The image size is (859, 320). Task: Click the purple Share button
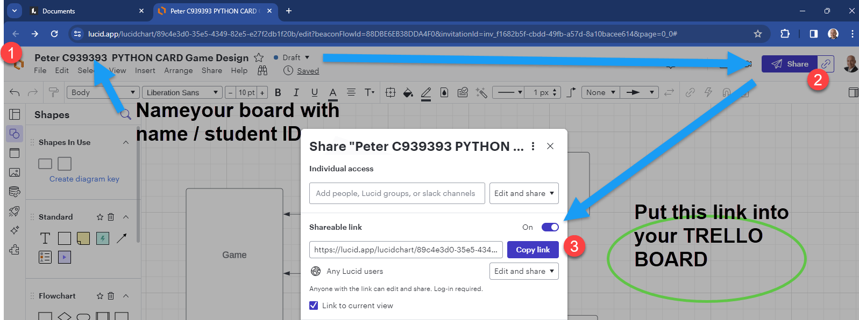790,64
